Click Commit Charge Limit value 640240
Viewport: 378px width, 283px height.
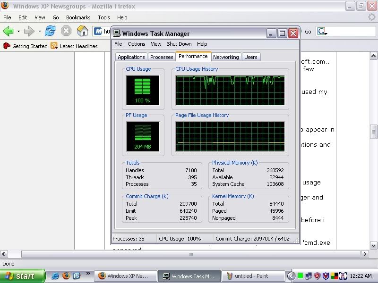click(188, 211)
